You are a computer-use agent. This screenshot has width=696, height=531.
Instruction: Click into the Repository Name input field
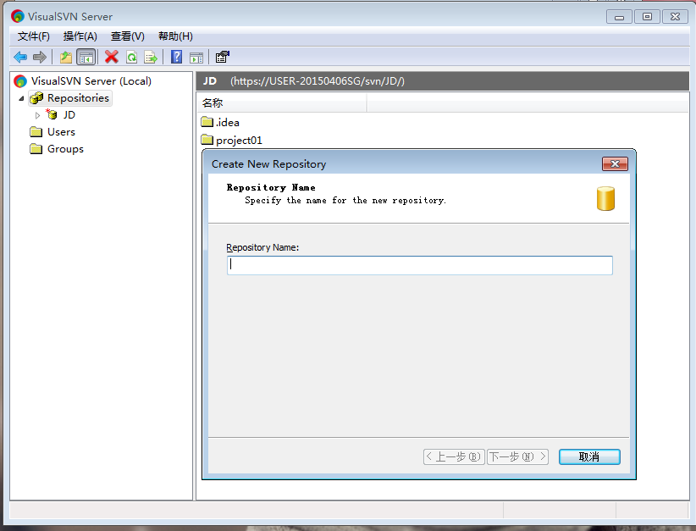[420, 265]
